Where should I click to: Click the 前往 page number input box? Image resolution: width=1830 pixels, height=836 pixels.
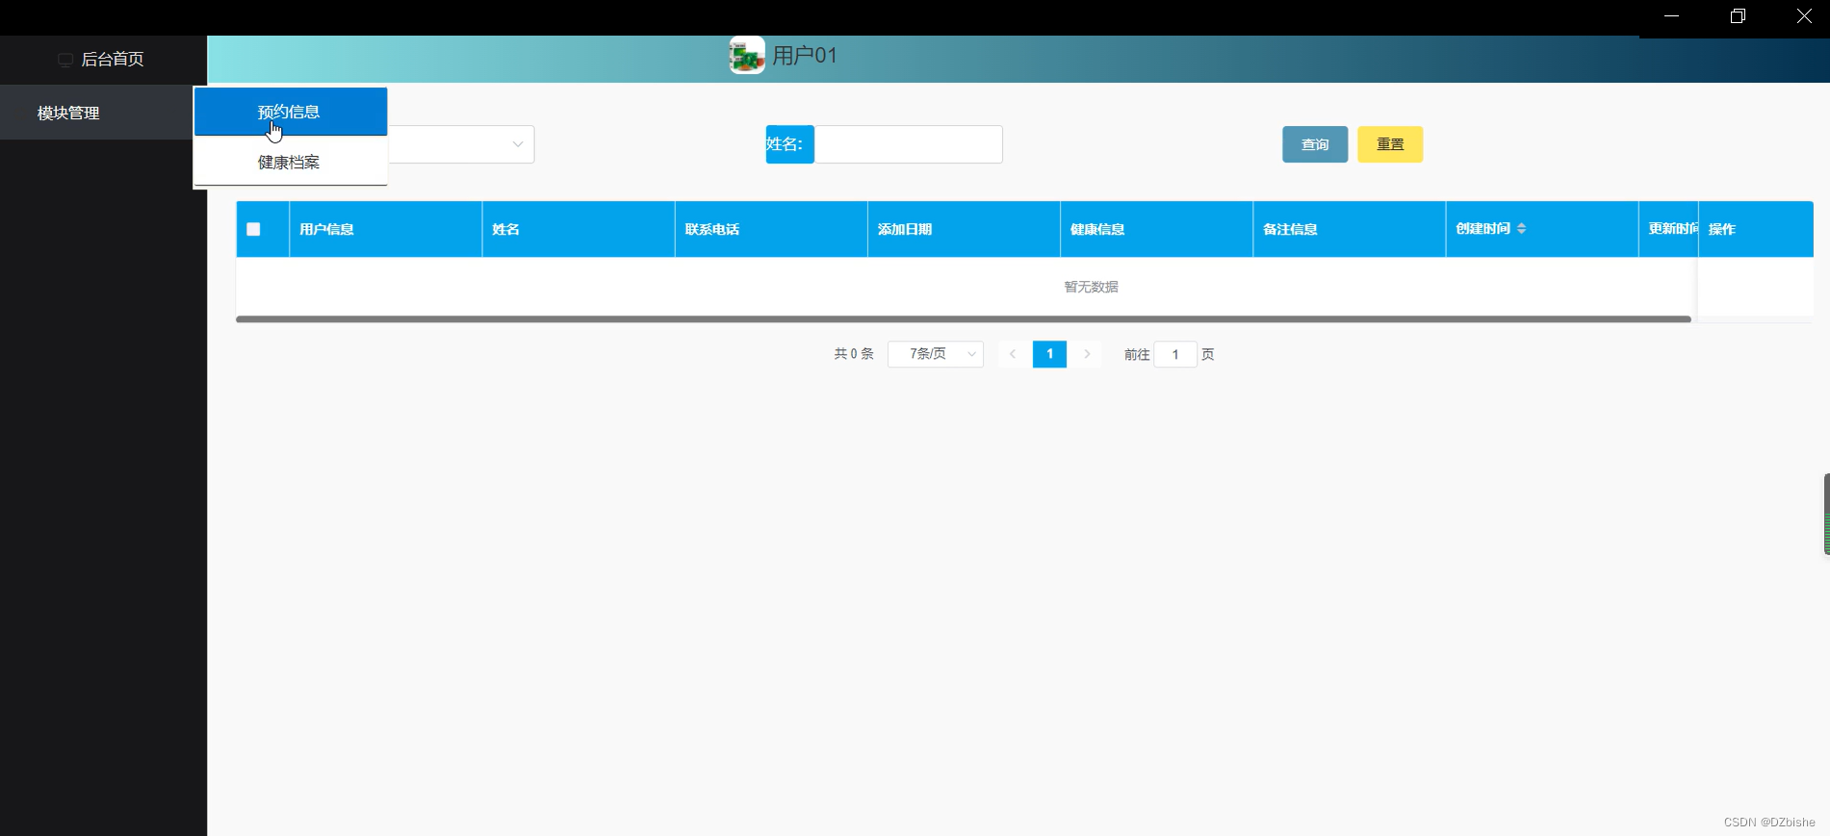coord(1175,354)
